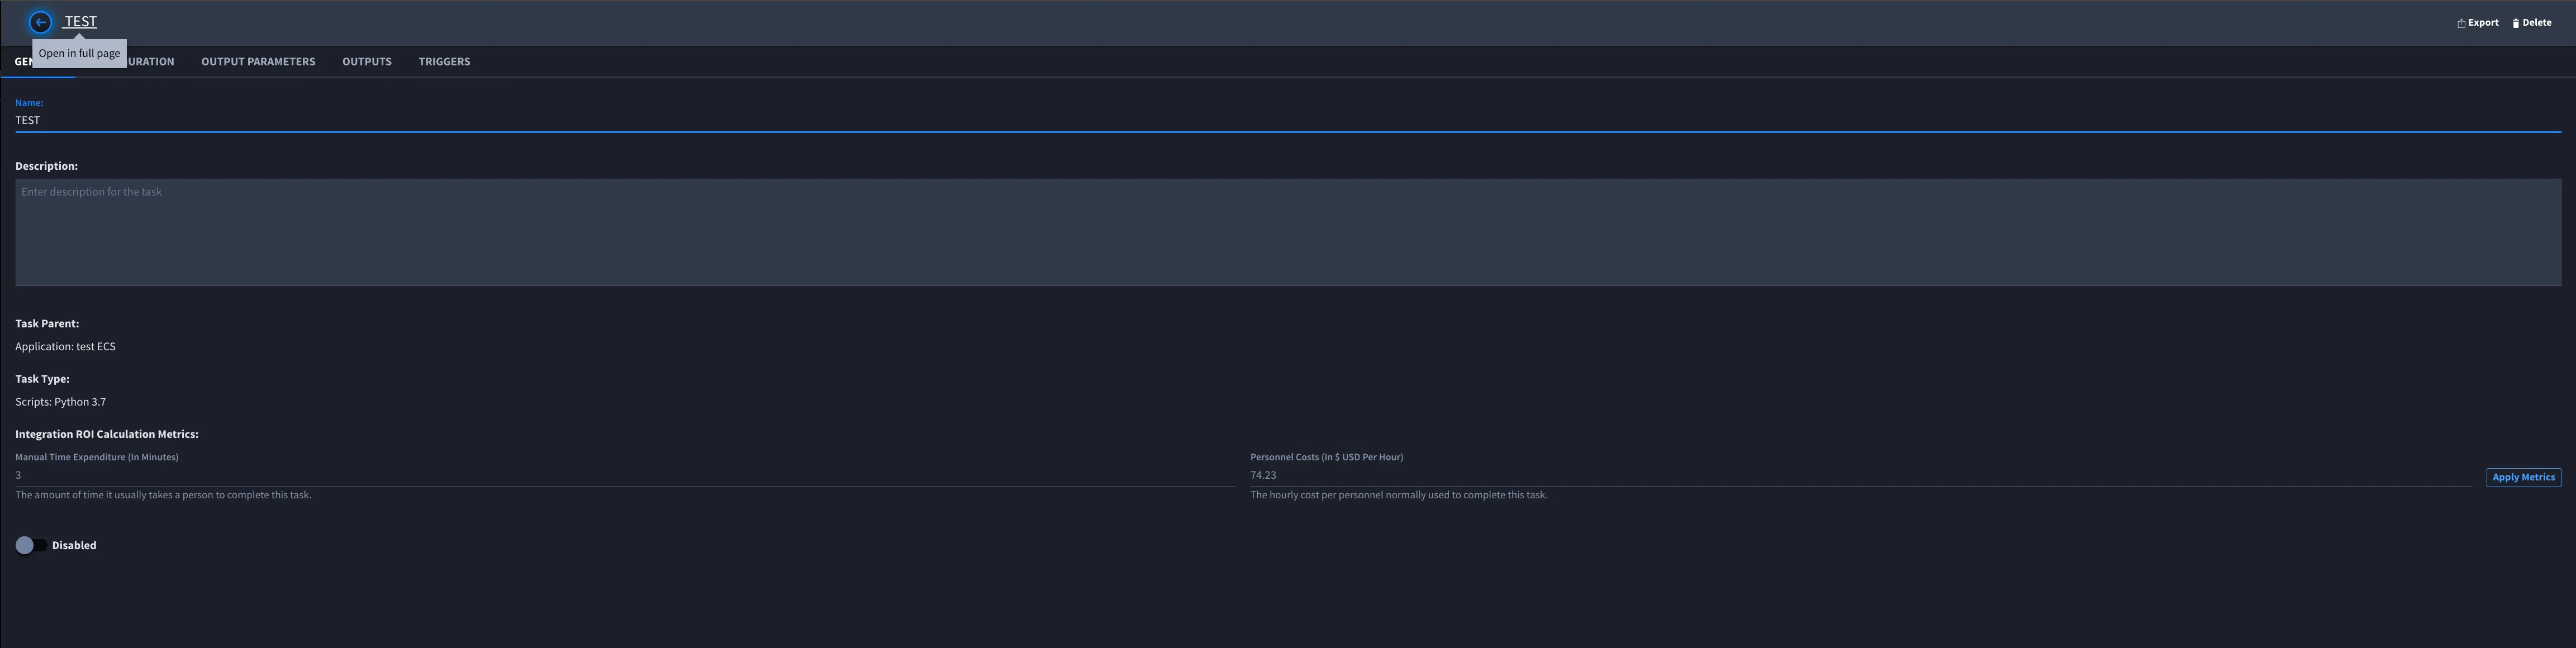The height and width of the screenshot is (648, 2576).
Task: Open the Triggers tab
Action: [444, 62]
